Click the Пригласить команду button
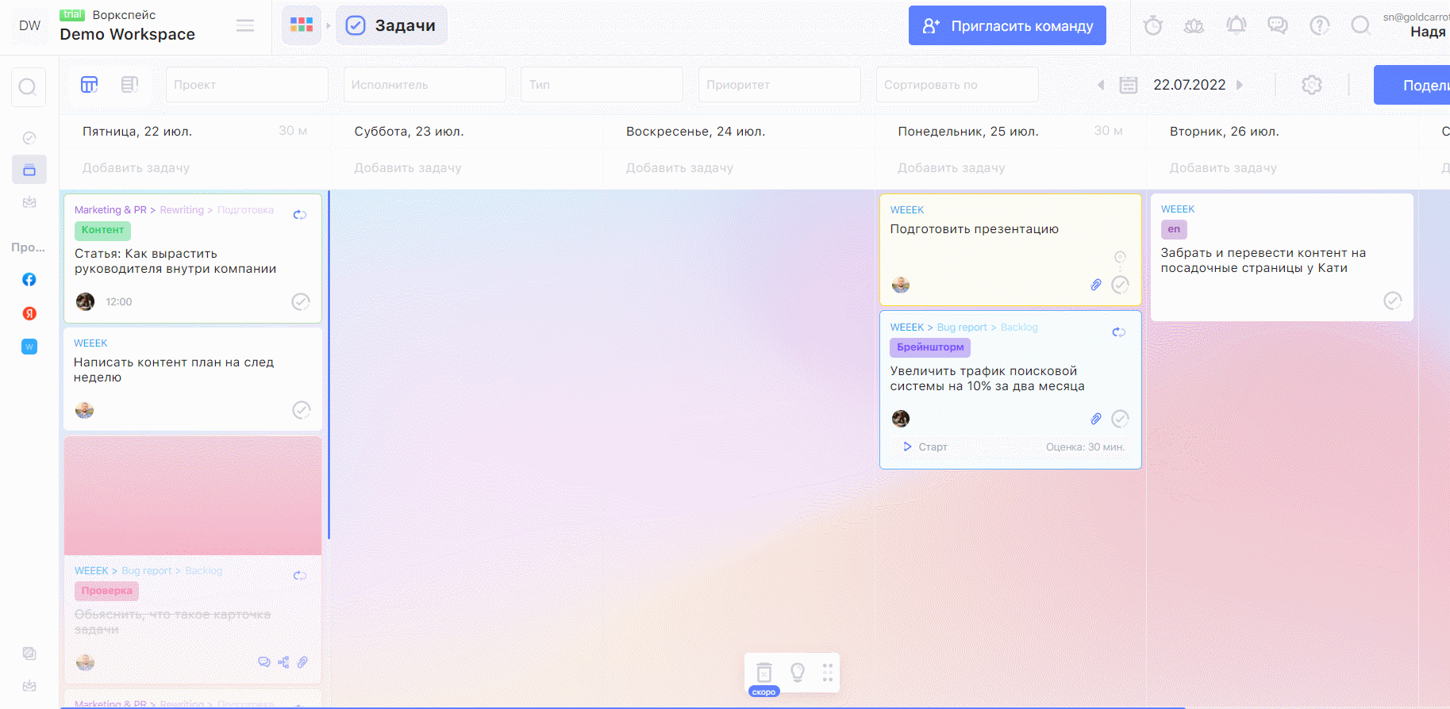The width and height of the screenshot is (1450, 709). coord(1006,26)
